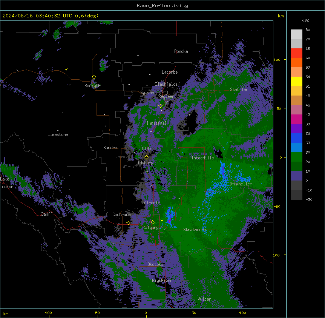Click the Okotoks label

click(155, 264)
